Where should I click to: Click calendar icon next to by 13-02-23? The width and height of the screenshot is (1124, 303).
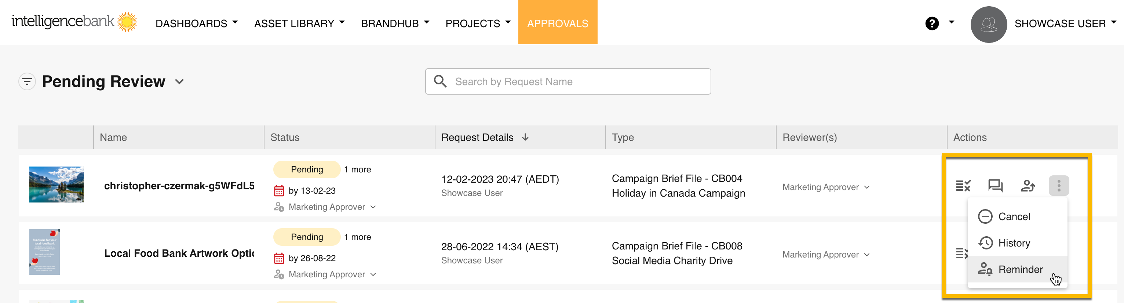point(279,191)
